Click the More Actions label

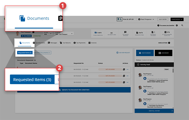pyautogui.click(x=163, y=43)
